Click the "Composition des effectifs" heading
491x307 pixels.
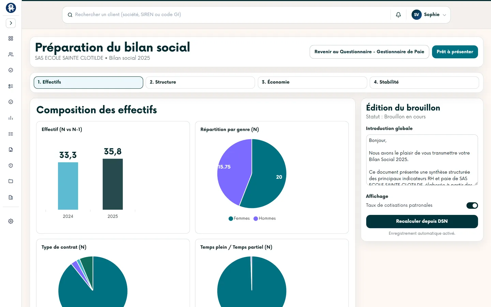coord(96,110)
